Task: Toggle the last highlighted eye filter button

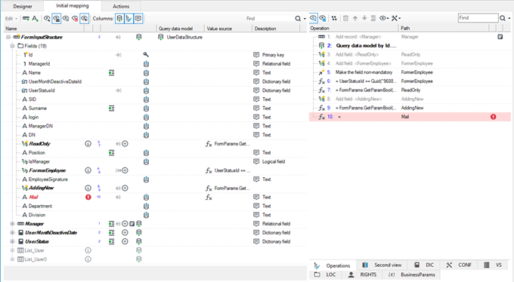Action: (85, 19)
